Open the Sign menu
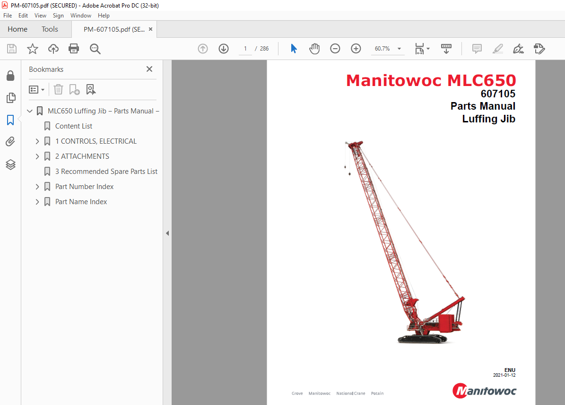565x405 pixels. point(58,16)
